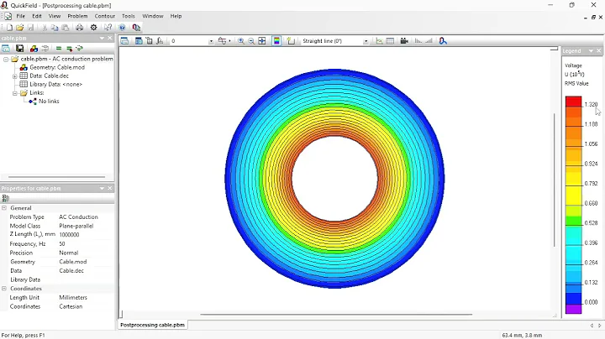Open options via the gear icon

click(x=93, y=28)
